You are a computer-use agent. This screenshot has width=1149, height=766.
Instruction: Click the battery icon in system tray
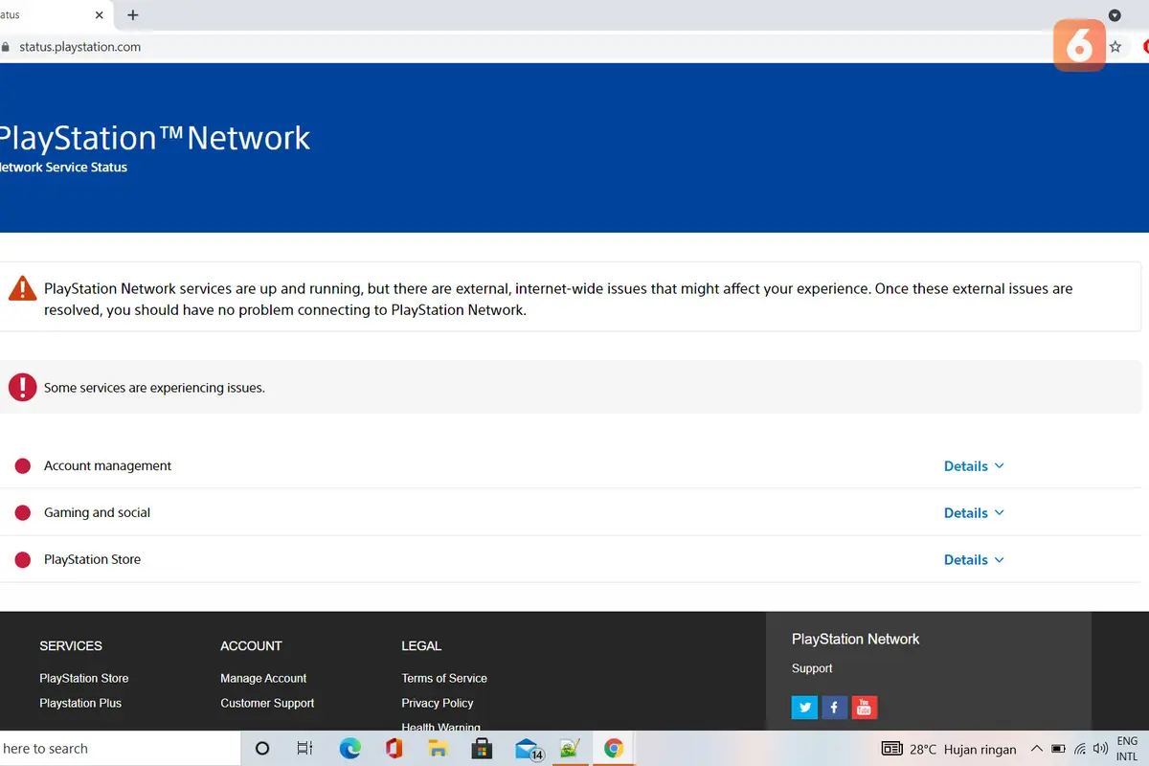tap(1058, 749)
